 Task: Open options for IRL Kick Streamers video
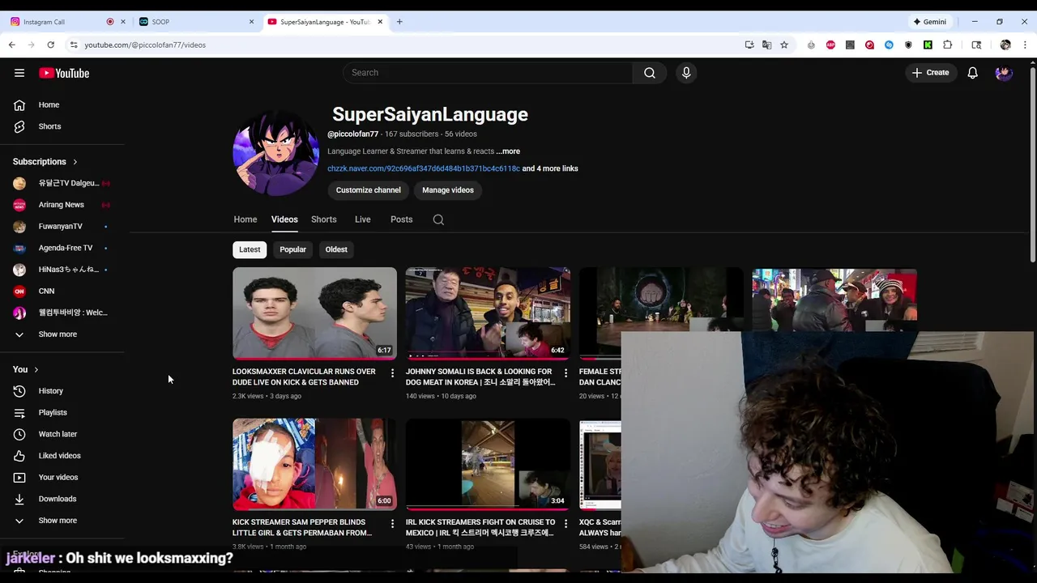coord(565,524)
